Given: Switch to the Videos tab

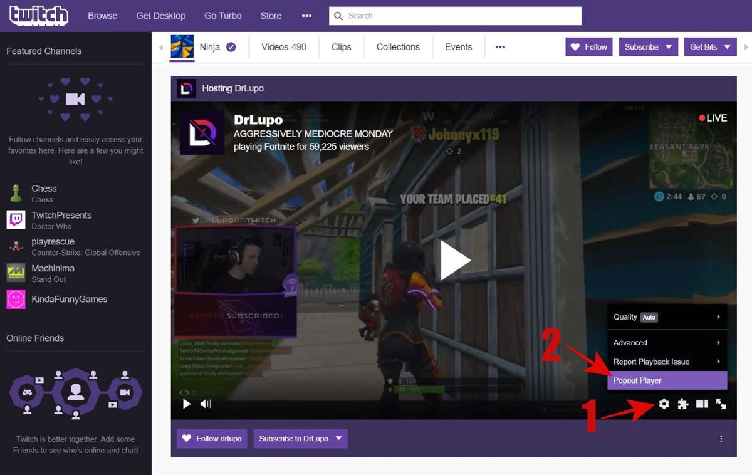Looking at the screenshot, I should [x=284, y=47].
